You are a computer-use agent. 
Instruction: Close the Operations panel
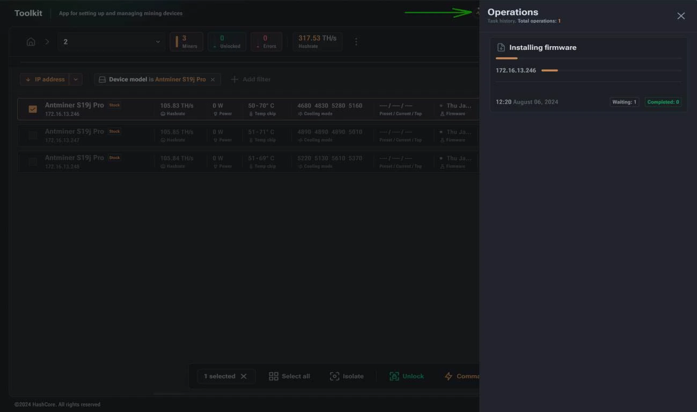tap(681, 16)
